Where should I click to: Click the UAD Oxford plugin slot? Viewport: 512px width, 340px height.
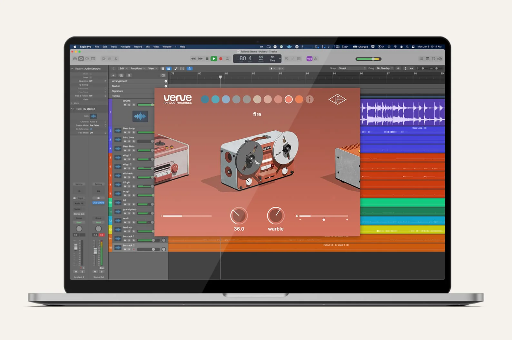(98, 203)
